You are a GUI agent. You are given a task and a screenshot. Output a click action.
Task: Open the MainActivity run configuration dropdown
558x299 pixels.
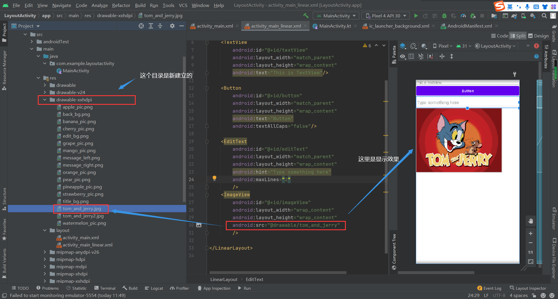click(336, 16)
